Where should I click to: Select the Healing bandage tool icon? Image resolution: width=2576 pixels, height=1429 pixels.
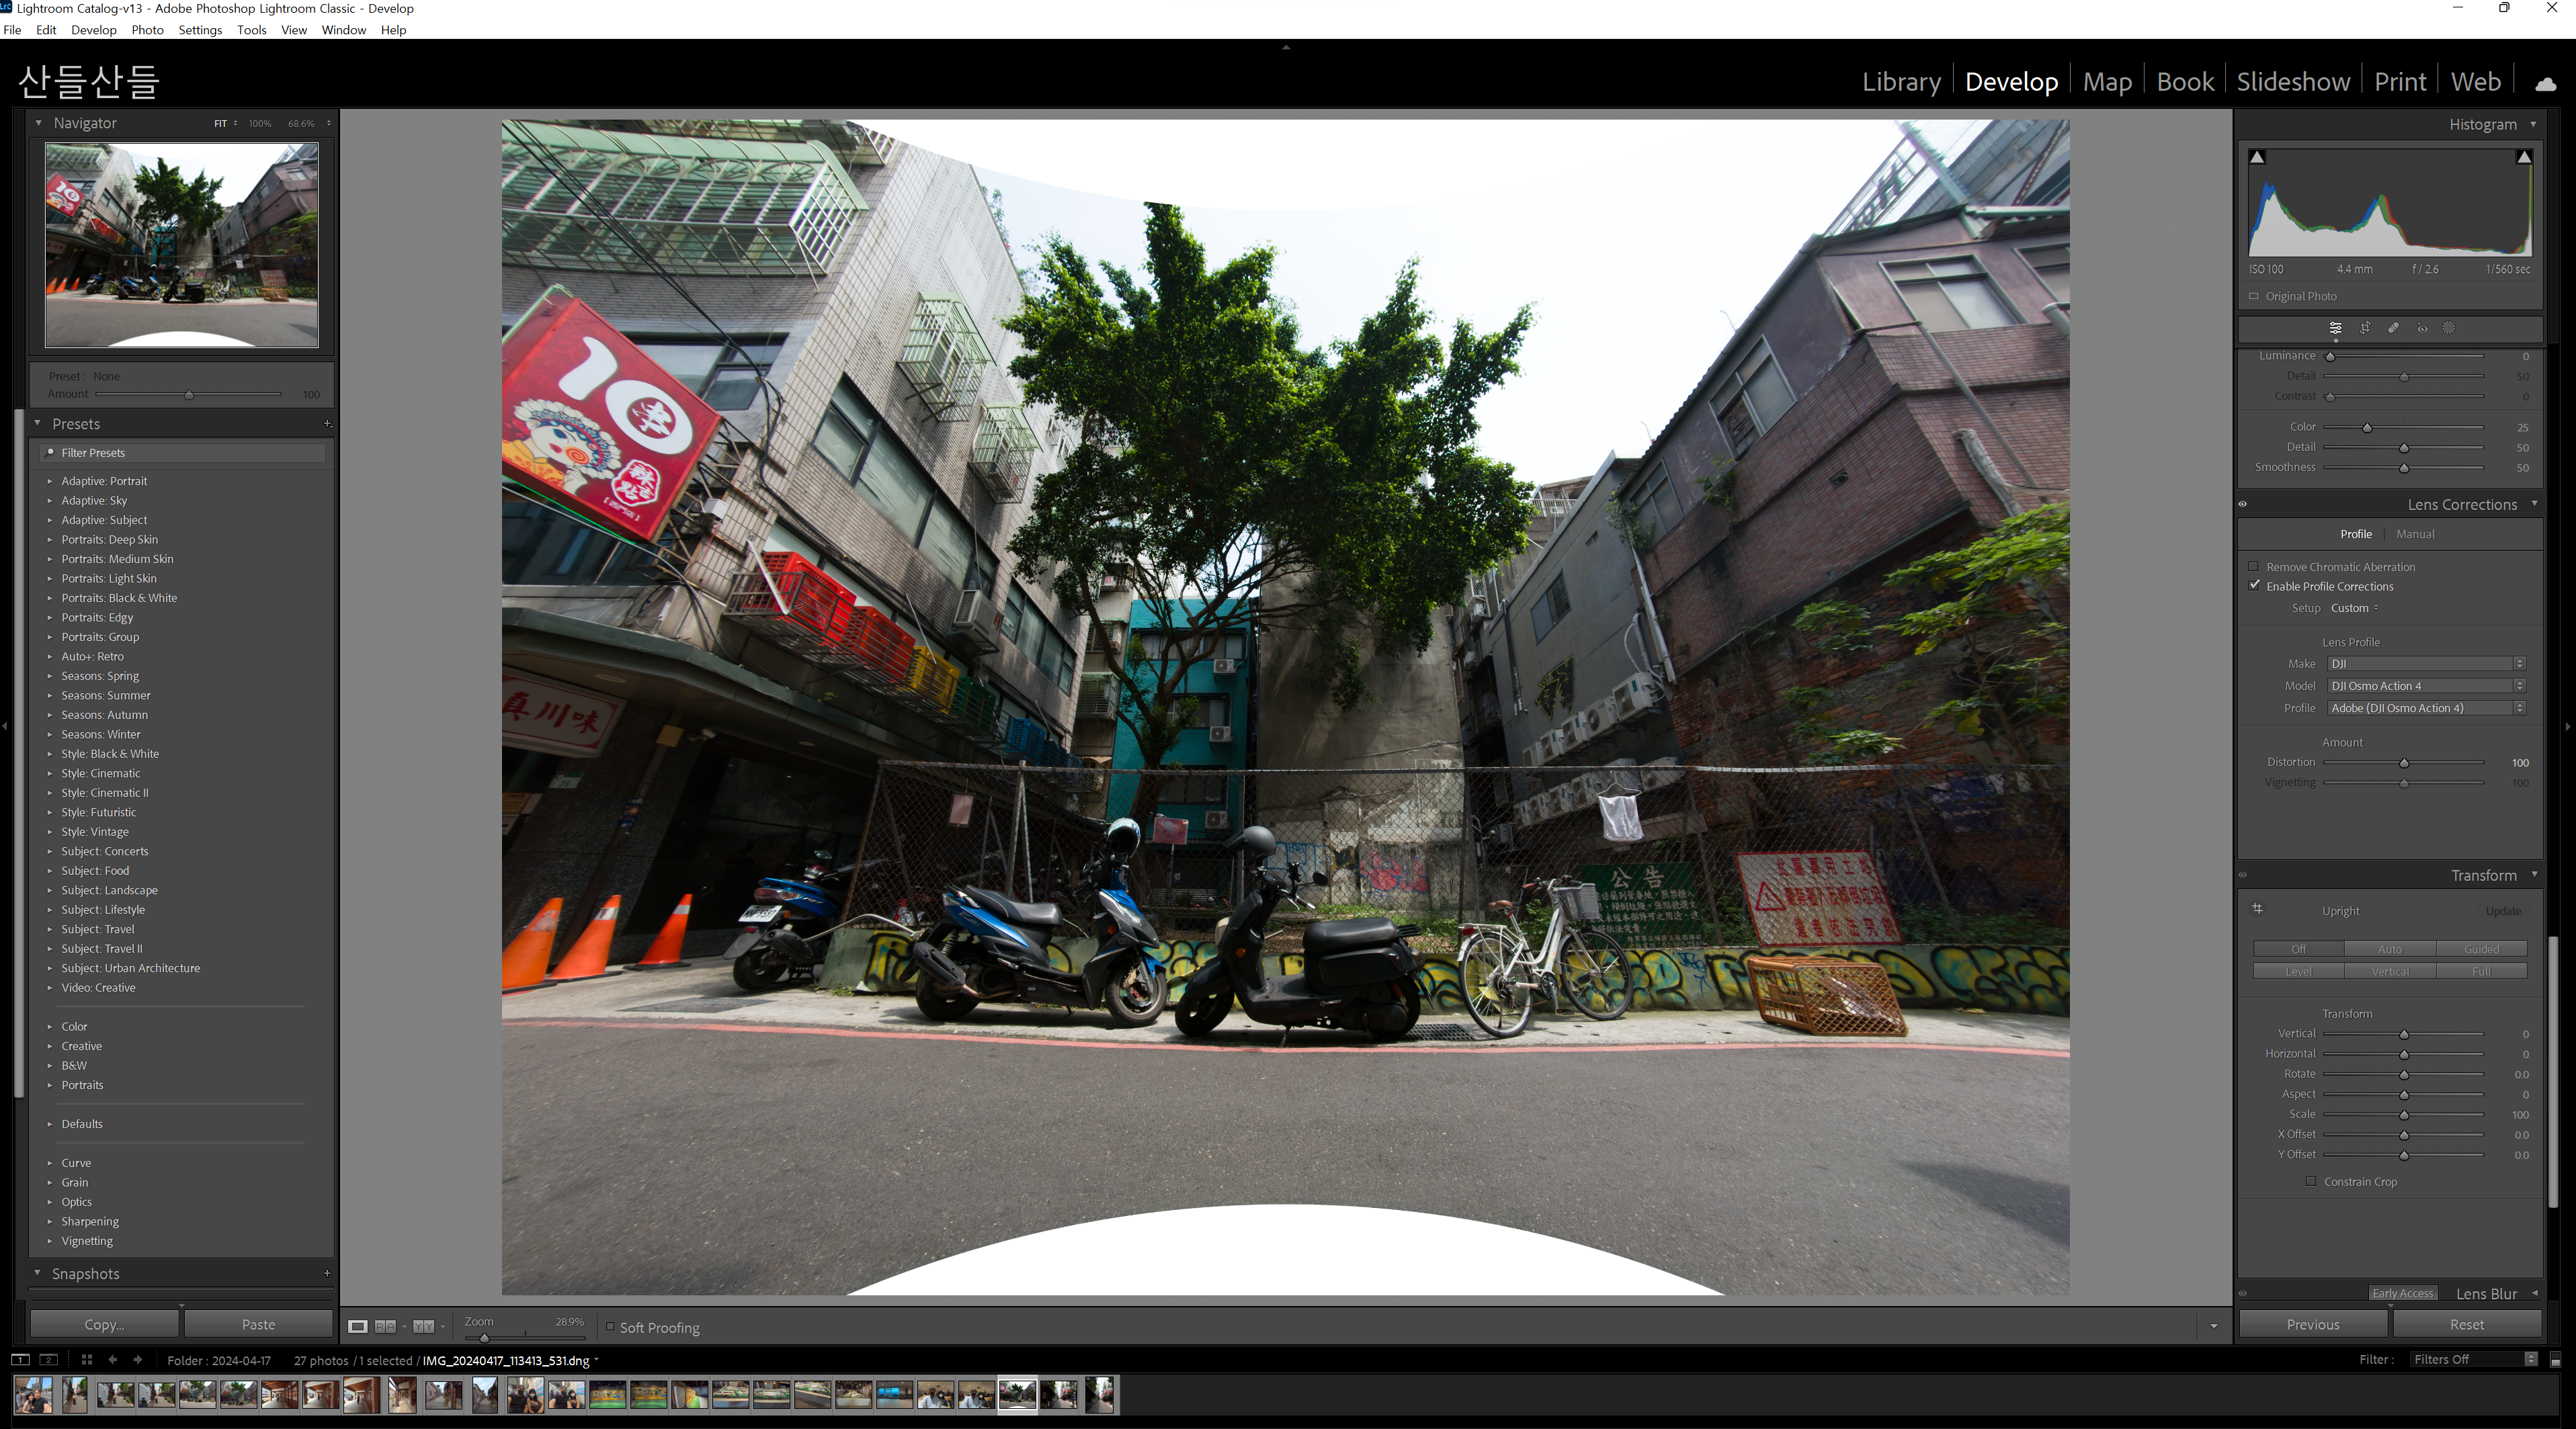[x=2393, y=328]
